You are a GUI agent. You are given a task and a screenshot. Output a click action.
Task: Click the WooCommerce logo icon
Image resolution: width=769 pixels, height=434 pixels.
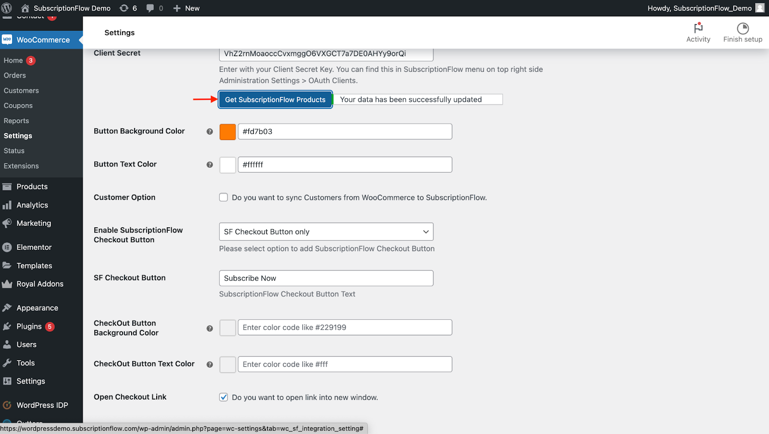point(7,40)
